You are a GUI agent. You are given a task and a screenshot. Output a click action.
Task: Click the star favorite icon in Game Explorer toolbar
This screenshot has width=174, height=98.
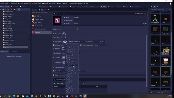(9, 10)
